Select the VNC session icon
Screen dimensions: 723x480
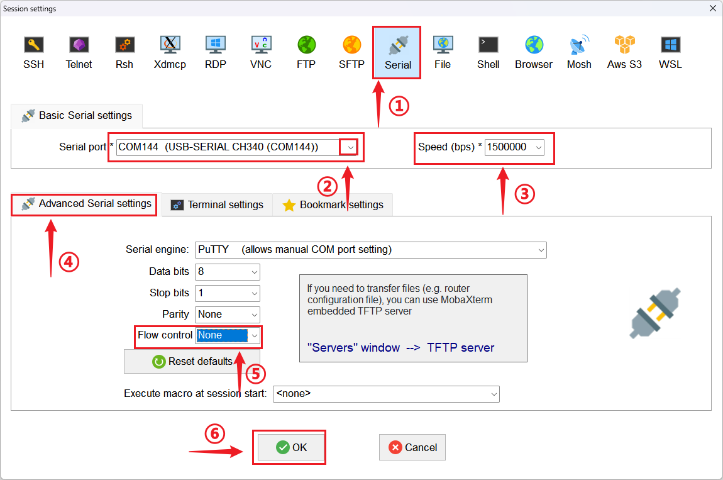261,52
